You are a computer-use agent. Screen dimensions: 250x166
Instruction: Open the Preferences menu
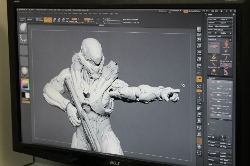pyautogui.click(x=75, y=13)
